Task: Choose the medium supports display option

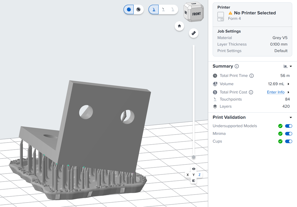Action: tap(163, 9)
